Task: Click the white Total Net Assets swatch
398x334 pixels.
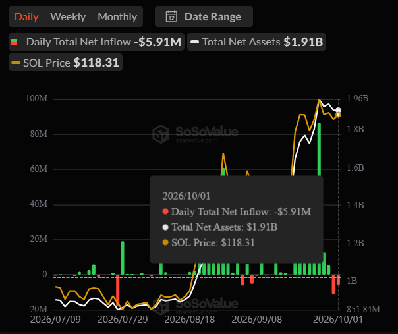Action: pyautogui.click(x=194, y=42)
